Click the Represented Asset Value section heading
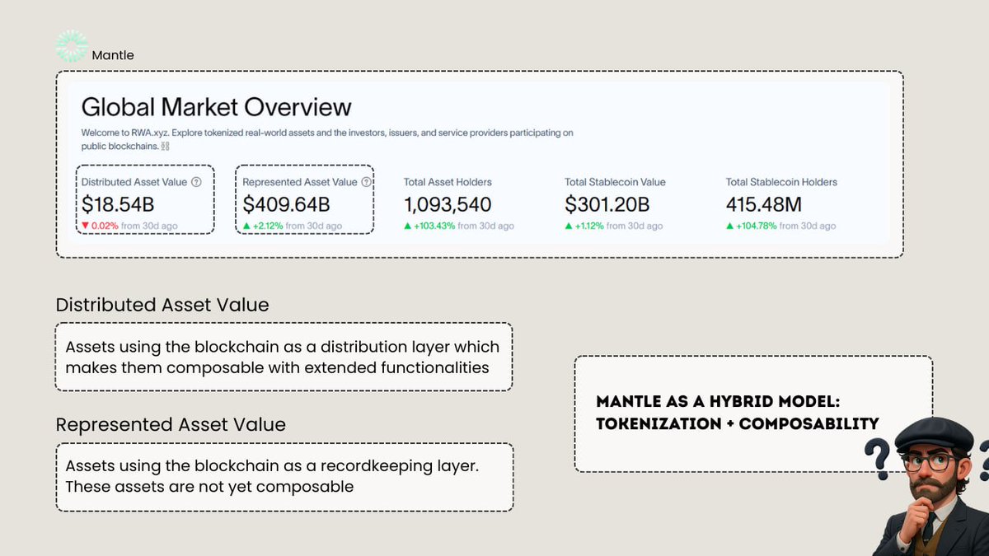The width and height of the screenshot is (989, 556). point(171,425)
